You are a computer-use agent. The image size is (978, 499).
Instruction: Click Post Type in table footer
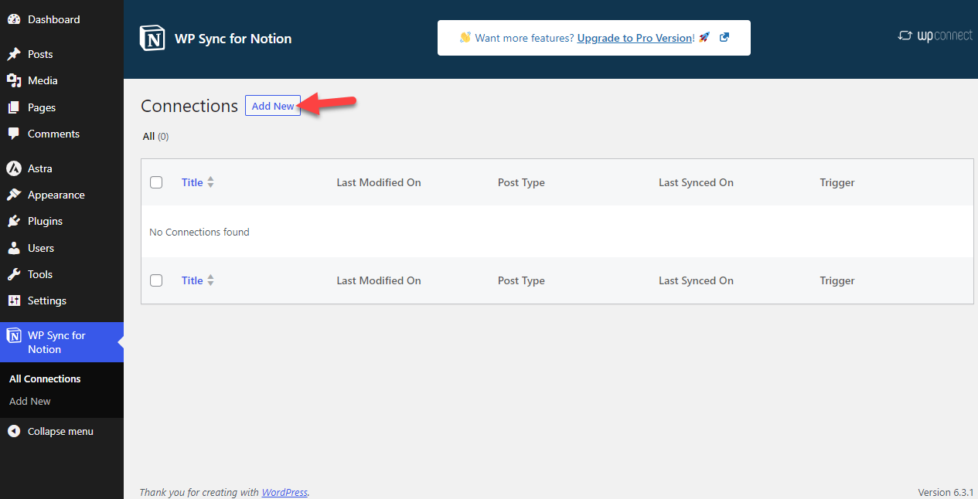521,280
